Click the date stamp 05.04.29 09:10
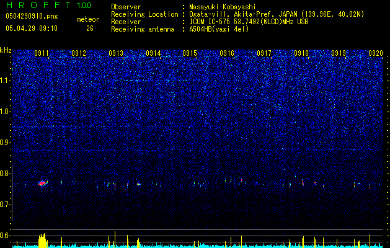 point(32,29)
